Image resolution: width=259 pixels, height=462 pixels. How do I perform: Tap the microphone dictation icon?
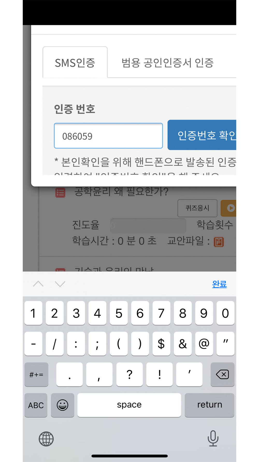point(213,438)
